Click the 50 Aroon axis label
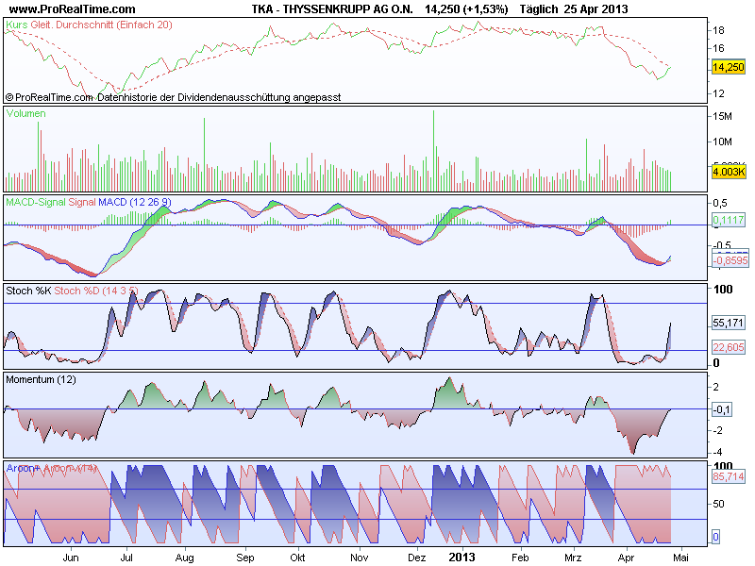The width and height of the screenshot is (755, 566). [718, 504]
